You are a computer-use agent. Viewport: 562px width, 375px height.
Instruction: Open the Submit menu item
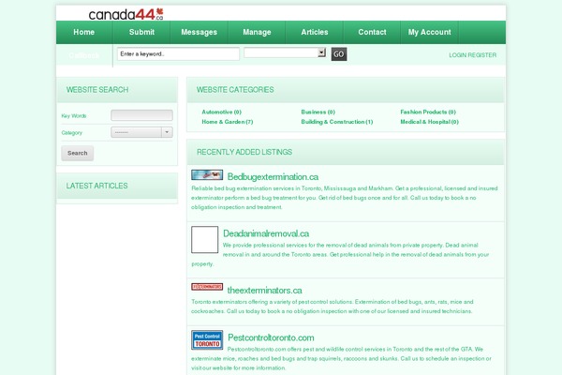coord(141,32)
